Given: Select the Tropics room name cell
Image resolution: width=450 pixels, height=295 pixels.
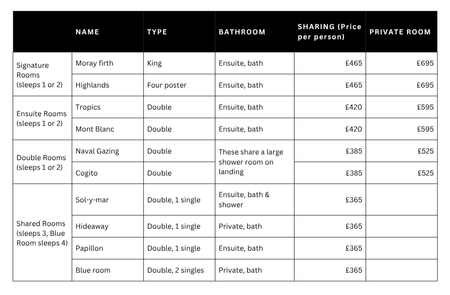Looking at the screenshot, I should tap(108, 107).
